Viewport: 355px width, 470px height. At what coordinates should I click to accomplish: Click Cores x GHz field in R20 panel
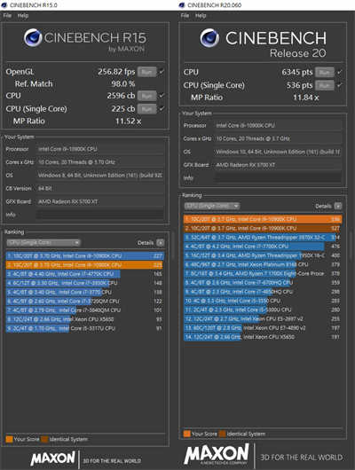coord(278,138)
